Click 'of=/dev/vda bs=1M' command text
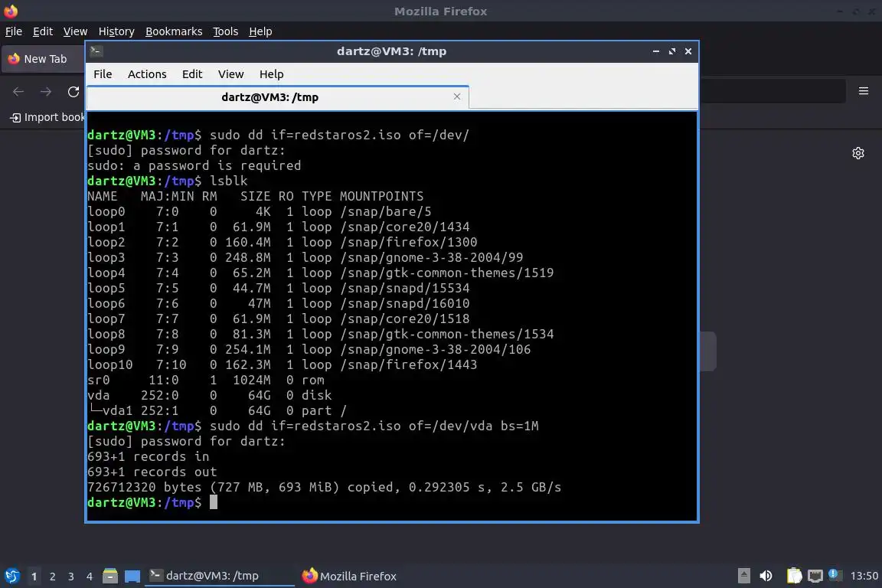Screen dimensions: 882x588 pos(474,426)
